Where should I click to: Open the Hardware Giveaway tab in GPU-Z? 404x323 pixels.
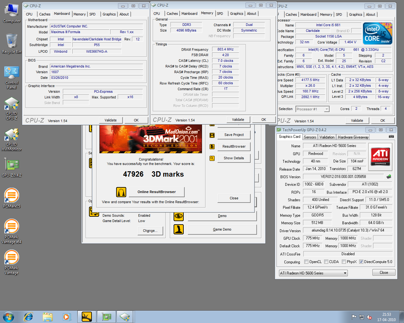tap(353, 137)
